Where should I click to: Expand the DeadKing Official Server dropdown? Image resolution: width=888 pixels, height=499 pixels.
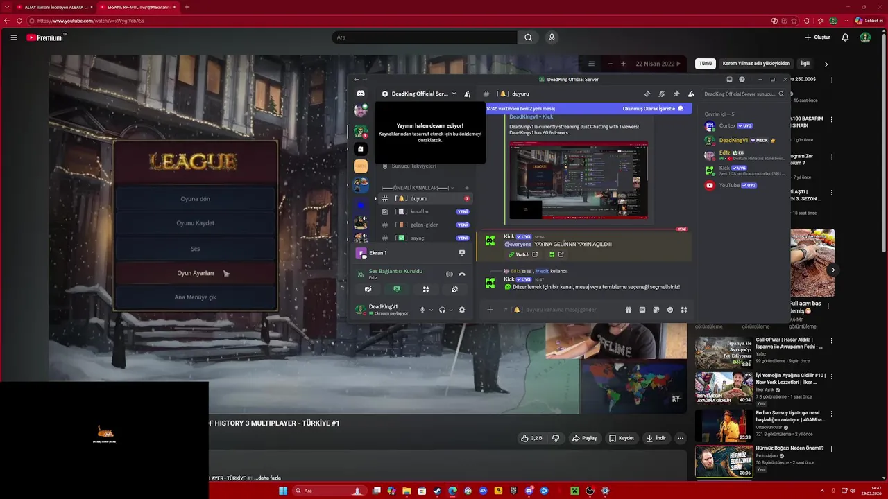click(x=454, y=94)
